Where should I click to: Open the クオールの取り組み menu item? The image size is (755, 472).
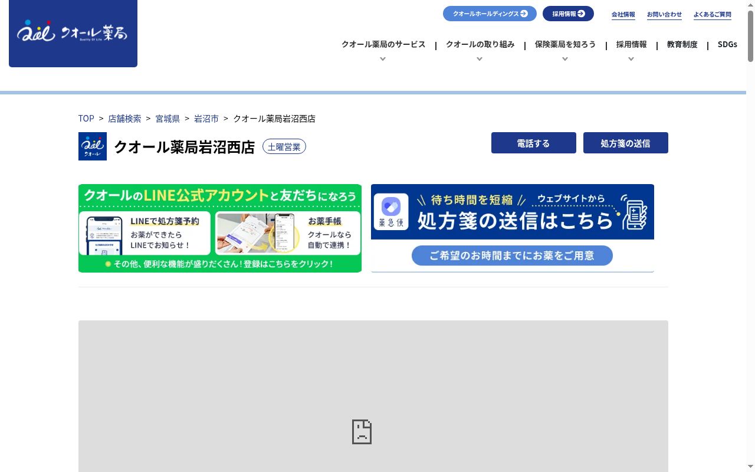480,44
